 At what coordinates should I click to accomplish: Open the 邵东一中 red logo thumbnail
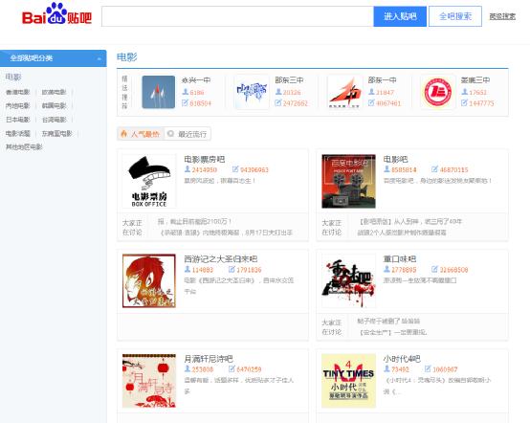(344, 92)
